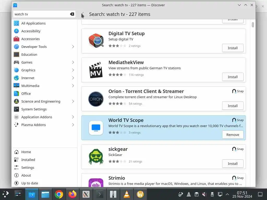Screen dimensions: 267x200
Task: Click the Internet globe icon
Action: pos(16,78)
